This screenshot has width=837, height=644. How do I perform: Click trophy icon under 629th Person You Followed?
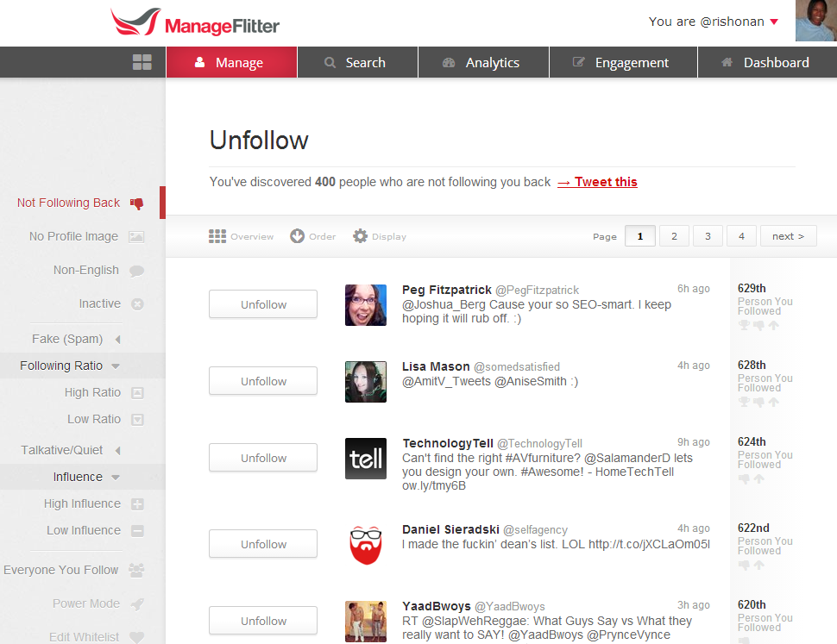coord(744,325)
